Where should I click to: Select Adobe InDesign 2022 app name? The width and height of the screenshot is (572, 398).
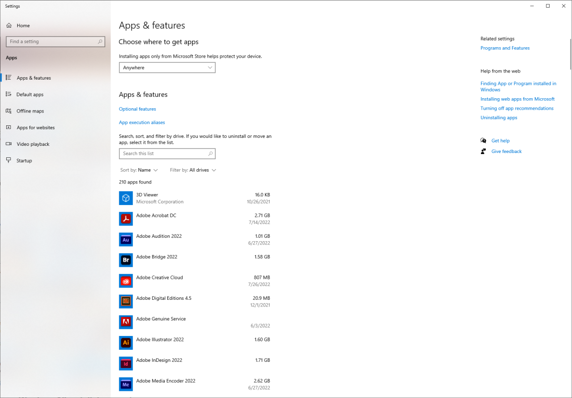tap(159, 360)
